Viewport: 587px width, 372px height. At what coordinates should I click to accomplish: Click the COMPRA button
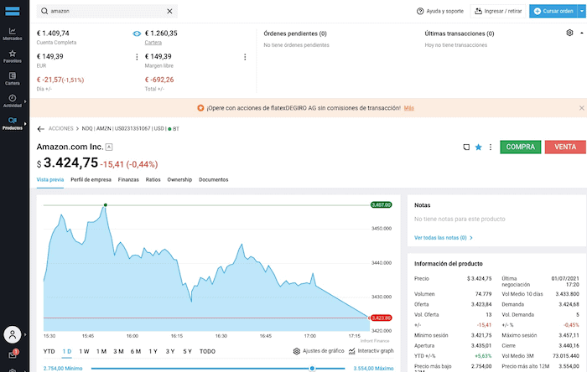tap(521, 147)
